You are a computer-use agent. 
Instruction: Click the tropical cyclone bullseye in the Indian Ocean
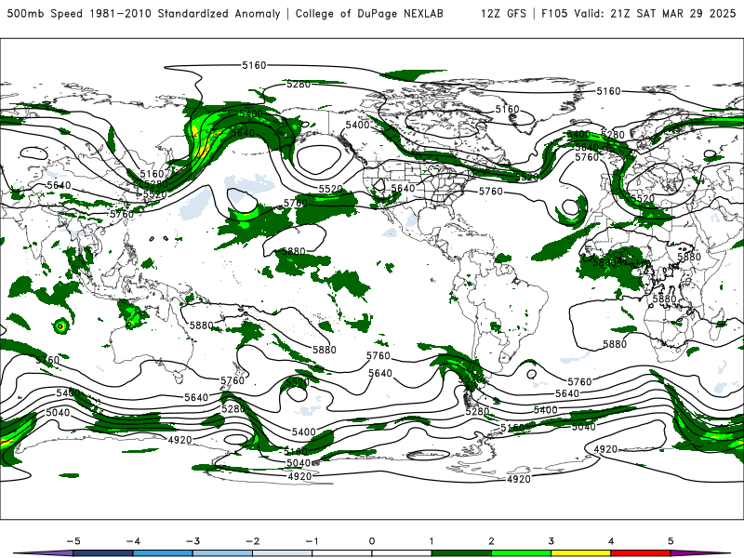pos(60,326)
